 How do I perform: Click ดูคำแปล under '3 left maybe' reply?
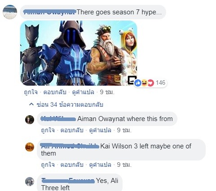pos(100,165)
